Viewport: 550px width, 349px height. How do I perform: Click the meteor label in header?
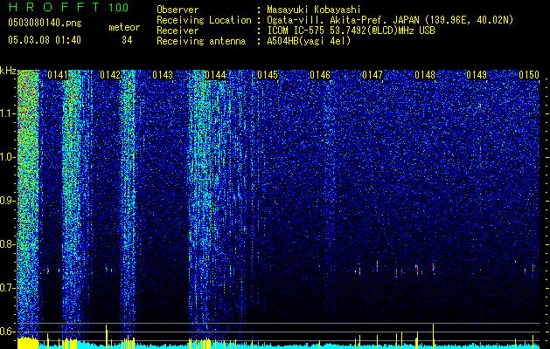point(124,27)
